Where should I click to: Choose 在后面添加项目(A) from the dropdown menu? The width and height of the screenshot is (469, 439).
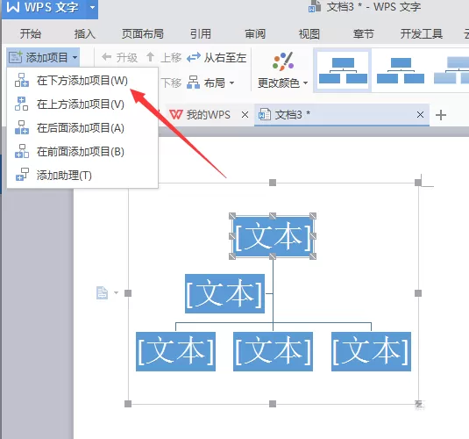[82, 128]
